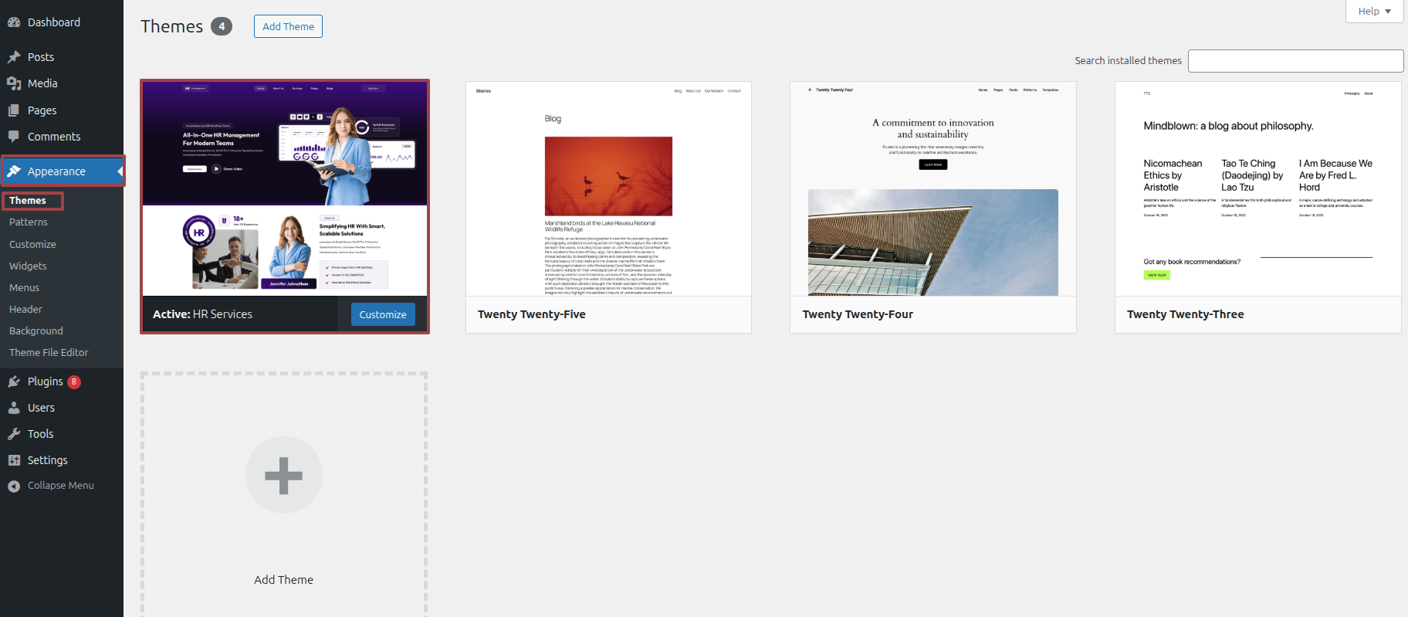
Task: Click the Pages icon in sidebar
Action: (x=14, y=110)
